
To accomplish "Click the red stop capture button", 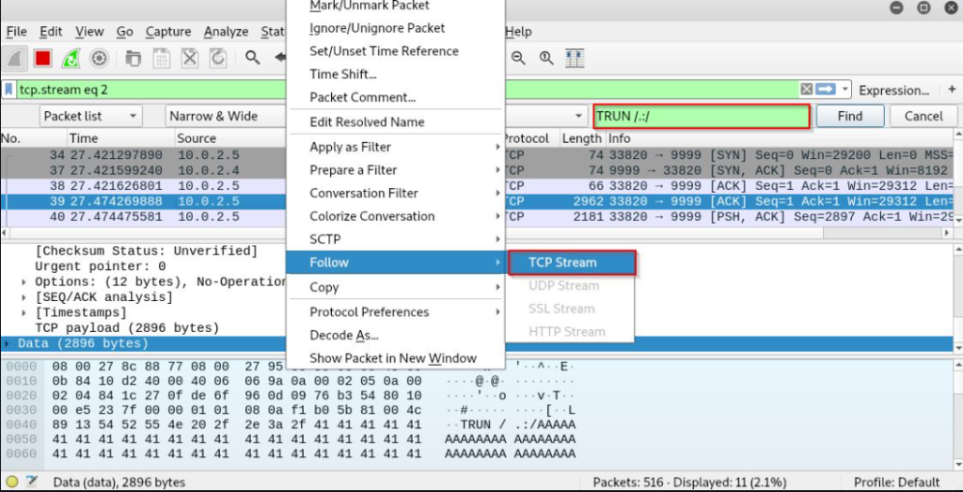I will pos(42,58).
